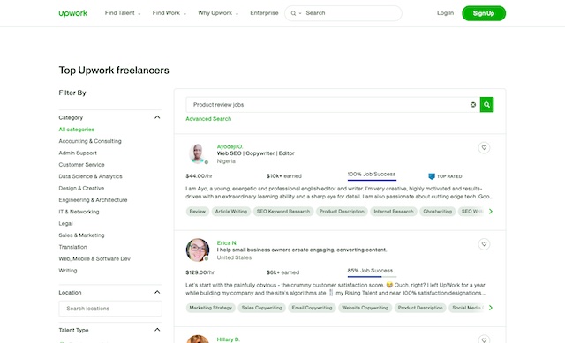Filter by IT & Networking category

click(79, 212)
